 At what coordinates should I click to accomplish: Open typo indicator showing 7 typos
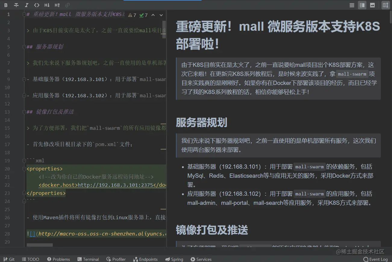[x=143, y=15]
